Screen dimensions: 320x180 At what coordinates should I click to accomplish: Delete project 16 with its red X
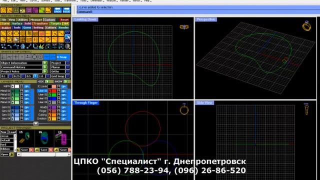coord(51,150)
